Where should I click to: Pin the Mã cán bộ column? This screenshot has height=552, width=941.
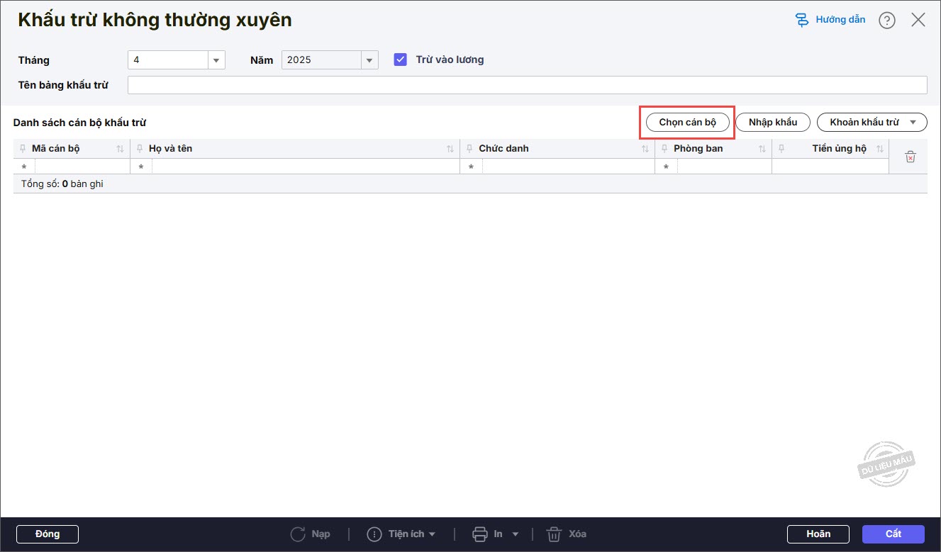(23, 149)
